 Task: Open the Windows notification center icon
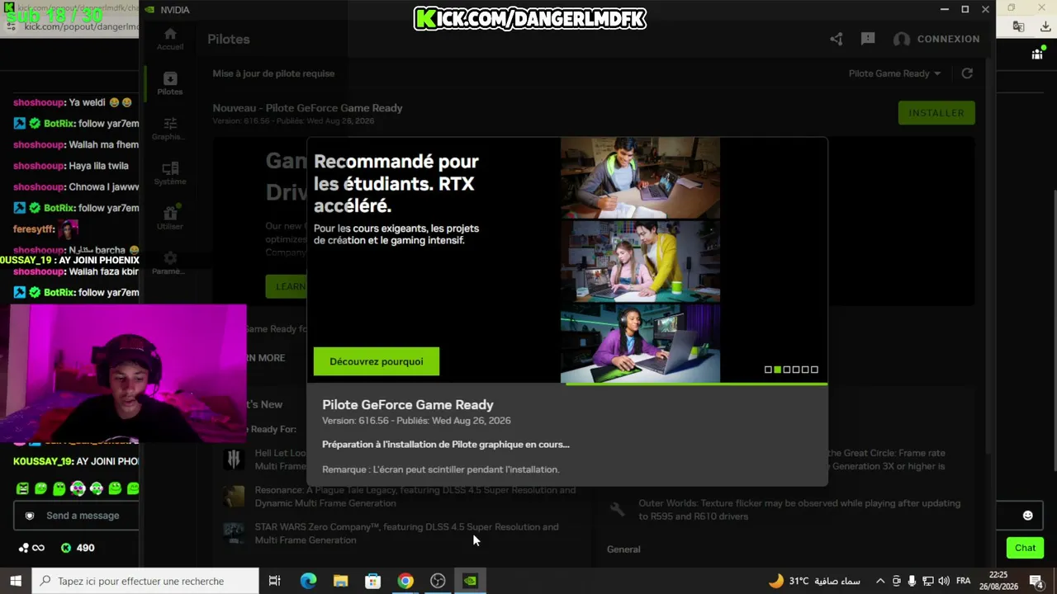[1036, 581]
